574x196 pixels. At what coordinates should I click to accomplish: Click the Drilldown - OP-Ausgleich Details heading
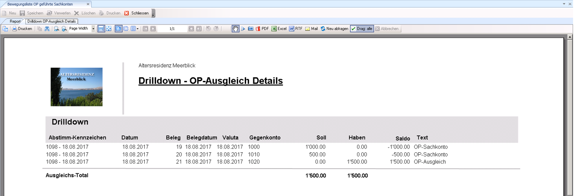coord(210,81)
